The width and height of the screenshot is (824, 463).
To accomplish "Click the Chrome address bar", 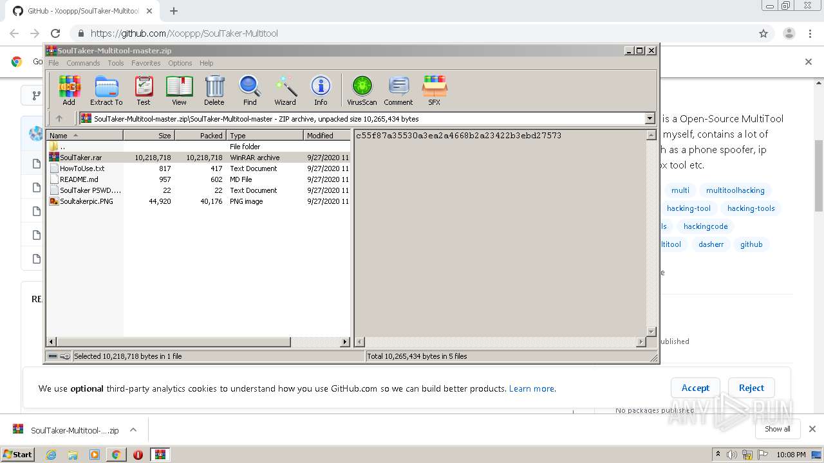I will (x=412, y=33).
